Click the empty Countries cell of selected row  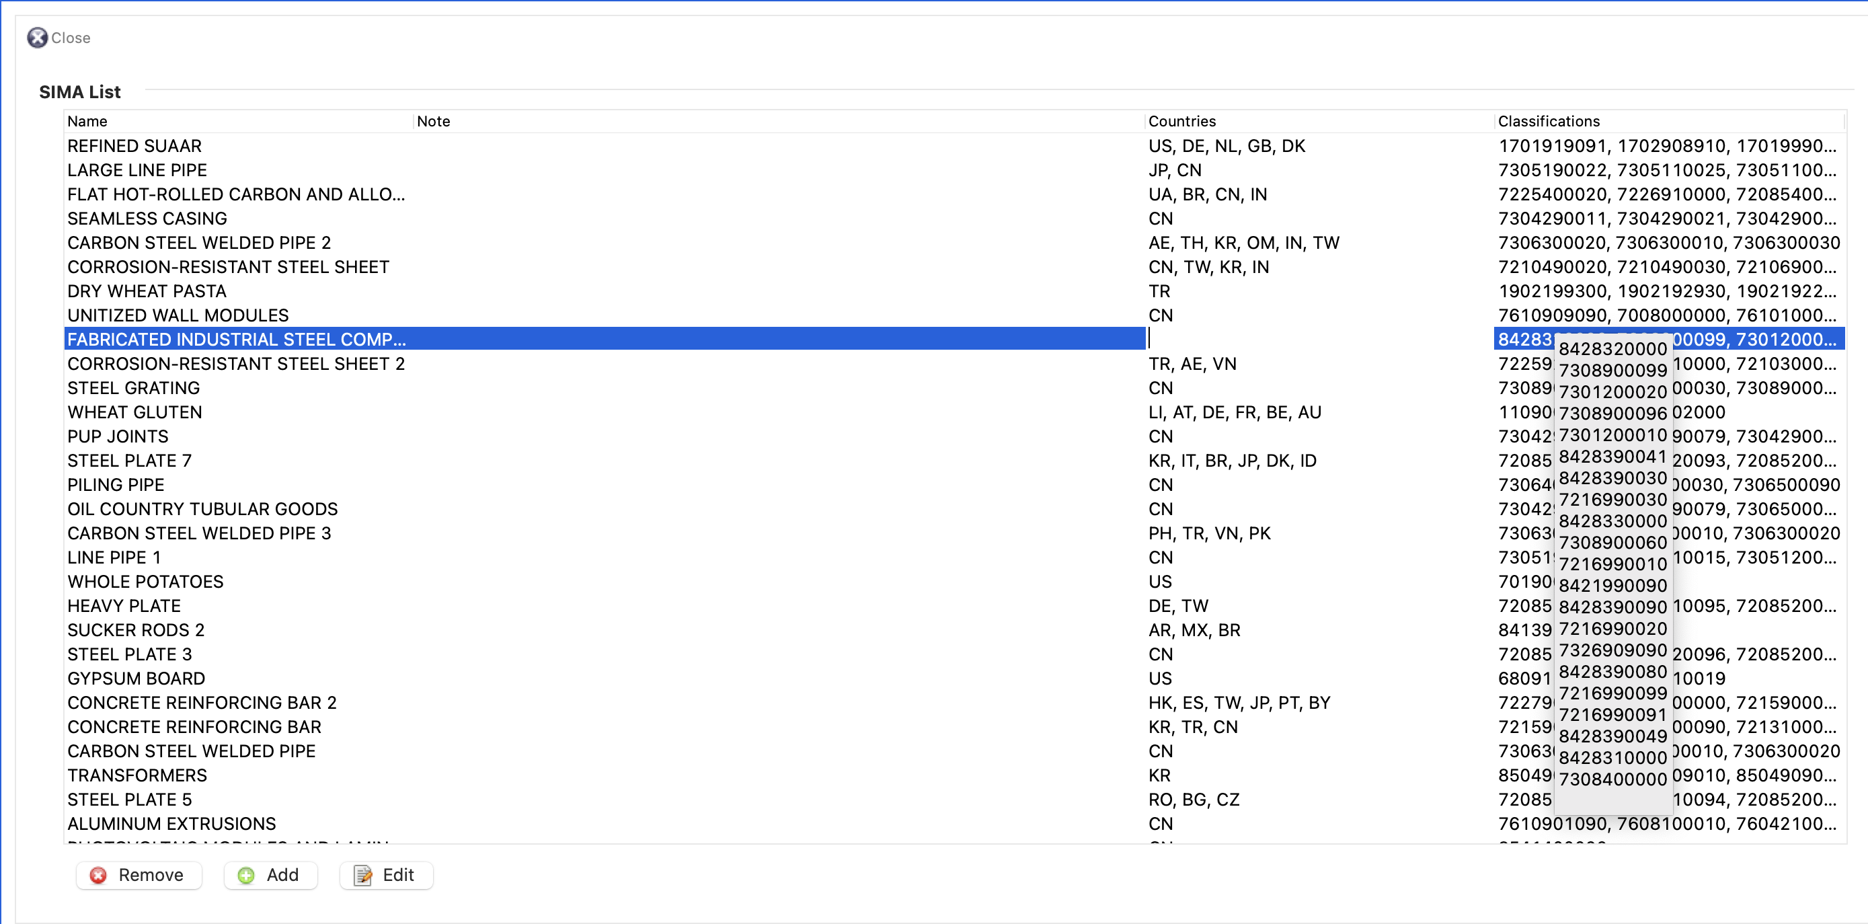tap(1319, 339)
